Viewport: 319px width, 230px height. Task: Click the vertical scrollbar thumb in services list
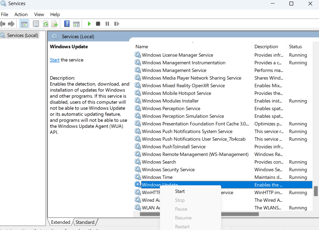[316, 191]
